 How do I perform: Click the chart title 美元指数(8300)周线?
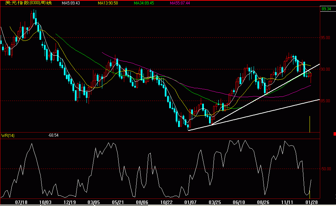pos(28,3)
